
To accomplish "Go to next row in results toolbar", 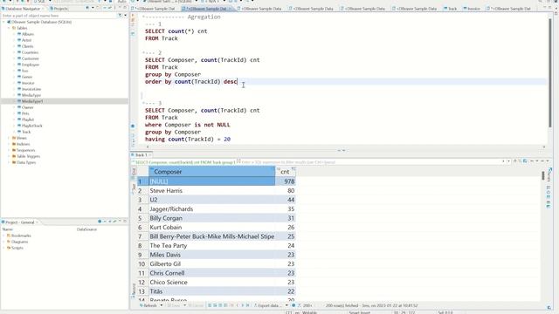I will tap(243, 305).
